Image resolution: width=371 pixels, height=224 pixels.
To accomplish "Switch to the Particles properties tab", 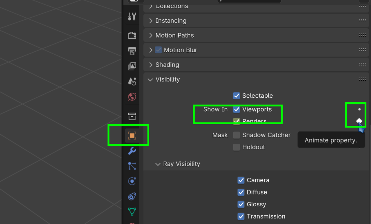I will 132,166.
